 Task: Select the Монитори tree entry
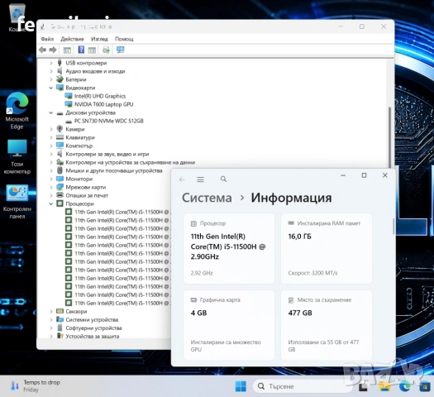click(x=79, y=179)
